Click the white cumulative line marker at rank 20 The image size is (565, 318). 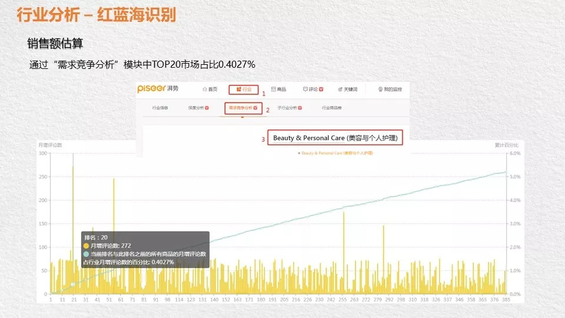coord(73,284)
